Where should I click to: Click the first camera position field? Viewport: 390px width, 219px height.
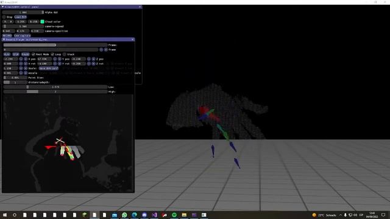tap(9, 31)
